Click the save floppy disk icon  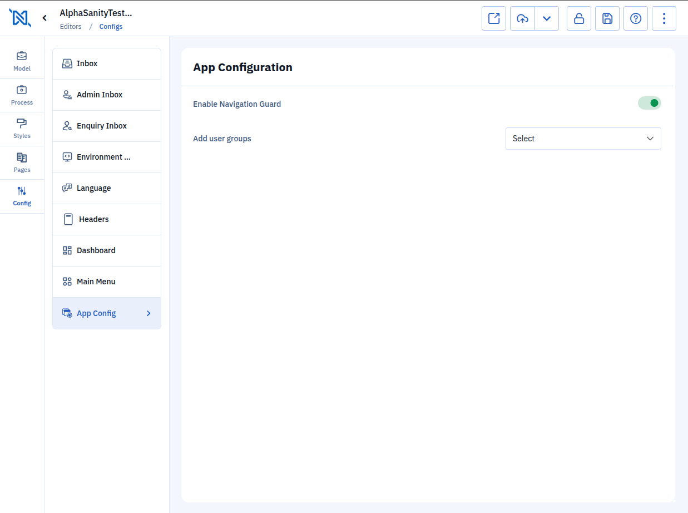(x=607, y=18)
